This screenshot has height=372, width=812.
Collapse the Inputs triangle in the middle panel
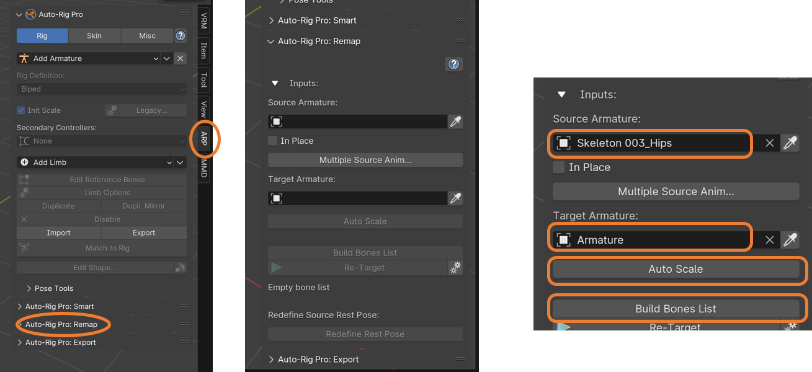coord(274,83)
